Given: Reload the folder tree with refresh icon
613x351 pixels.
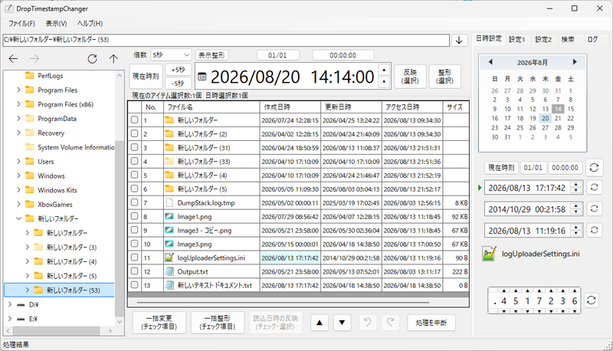Looking at the screenshot, I should tap(92, 59).
